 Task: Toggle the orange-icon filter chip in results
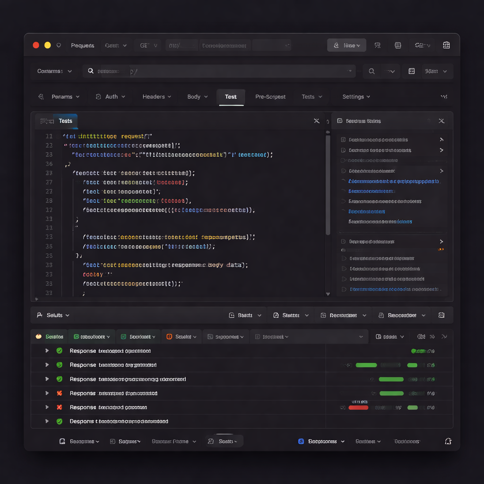(181, 337)
